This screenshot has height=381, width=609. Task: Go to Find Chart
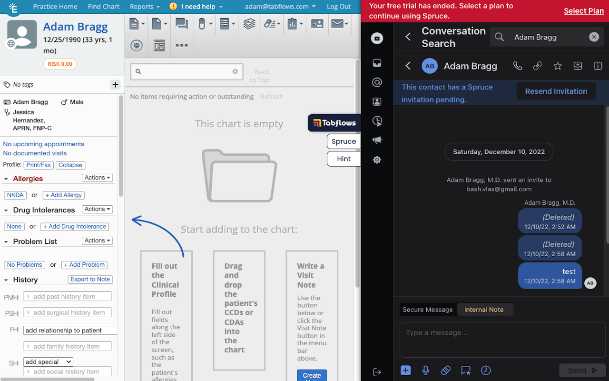(104, 7)
